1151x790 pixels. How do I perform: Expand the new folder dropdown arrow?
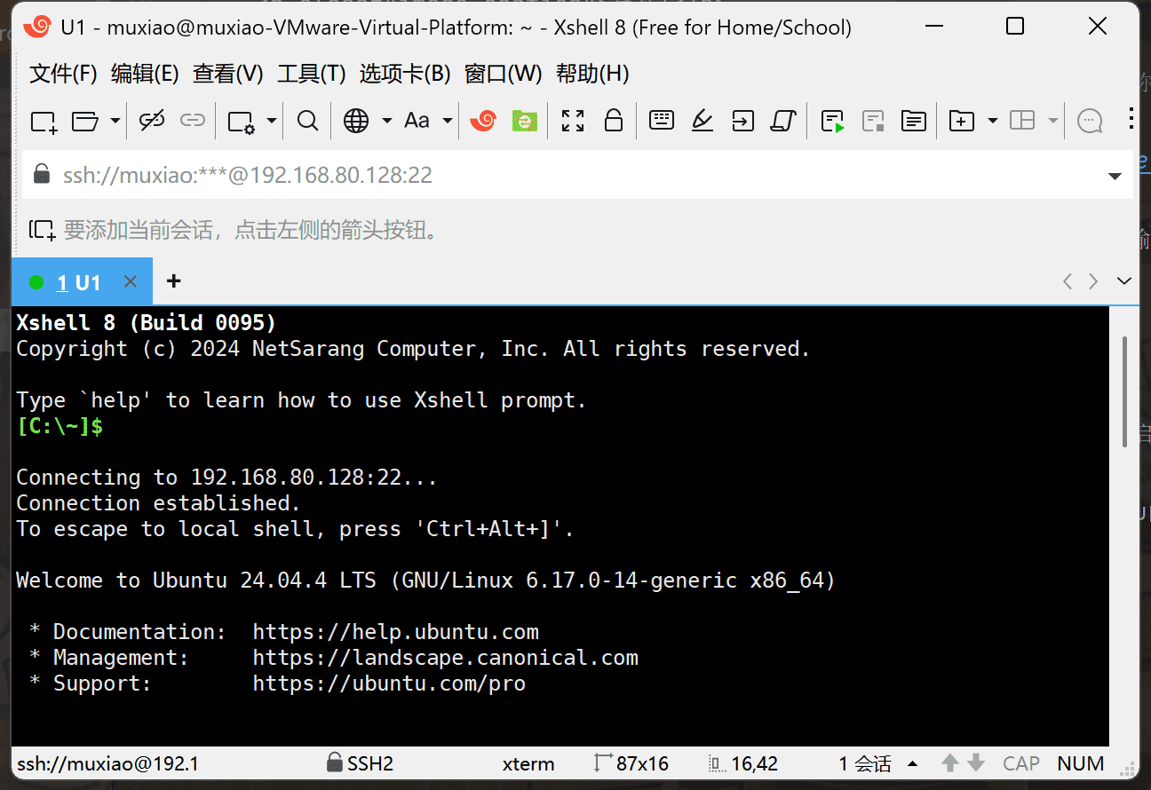point(993,121)
